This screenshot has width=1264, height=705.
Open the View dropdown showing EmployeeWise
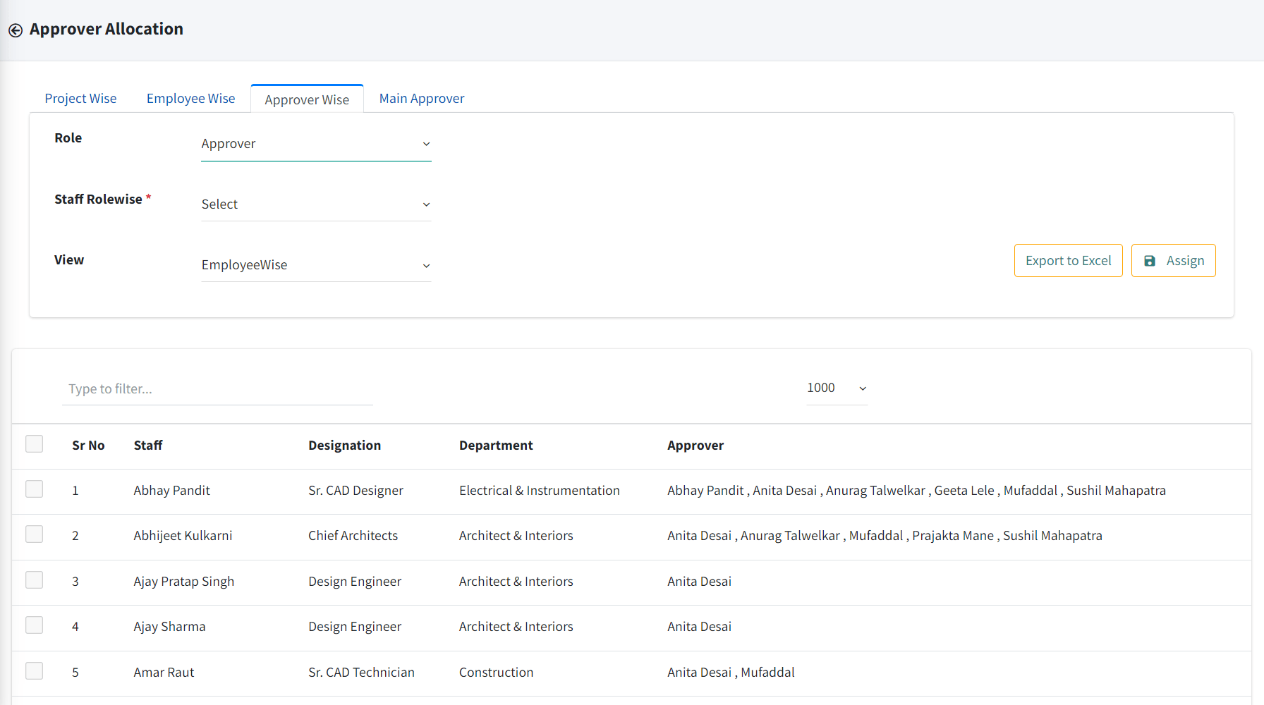point(316,265)
